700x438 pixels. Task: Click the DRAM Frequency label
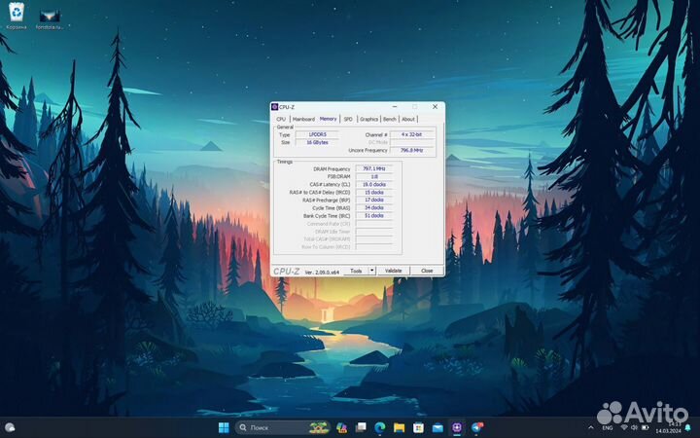click(332, 169)
